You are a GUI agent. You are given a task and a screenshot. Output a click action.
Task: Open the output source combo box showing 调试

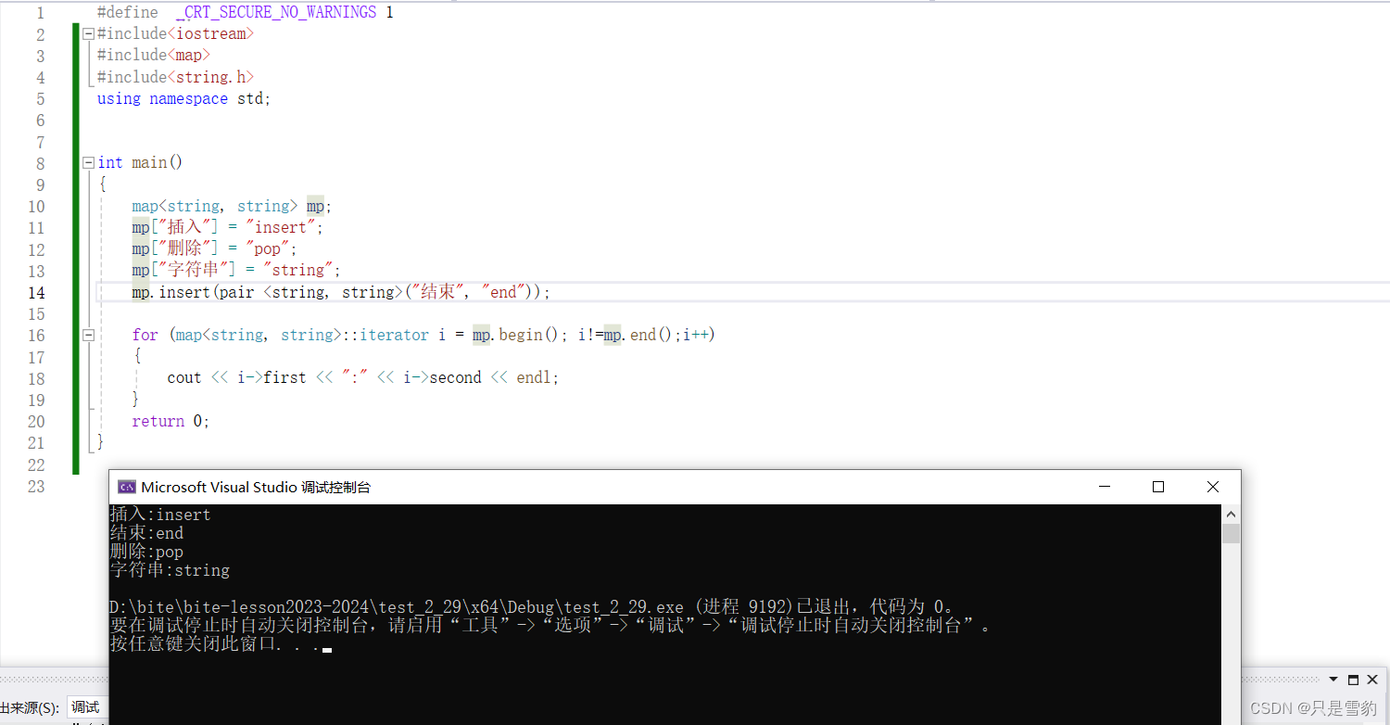pos(88,707)
